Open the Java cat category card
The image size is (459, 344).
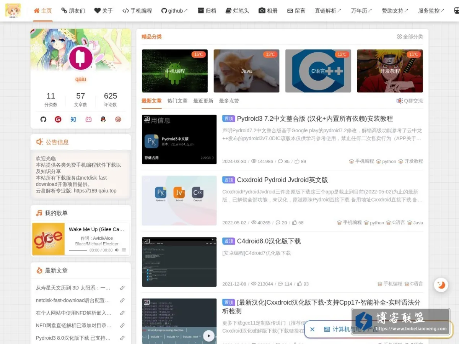246,71
